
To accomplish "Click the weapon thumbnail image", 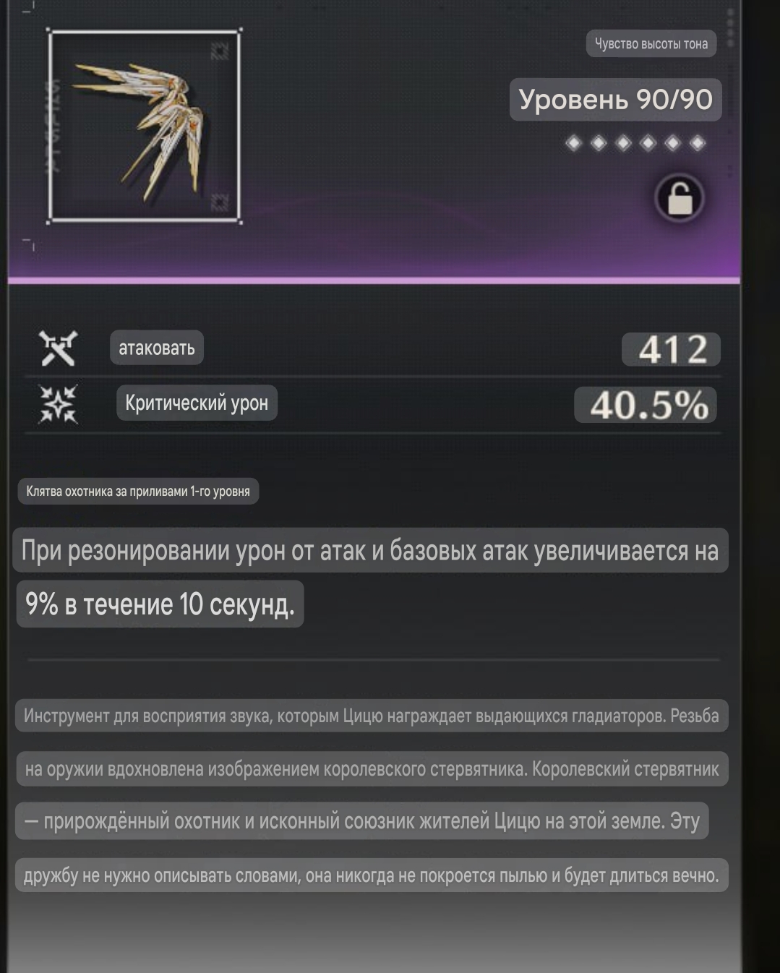I will [x=144, y=127].
